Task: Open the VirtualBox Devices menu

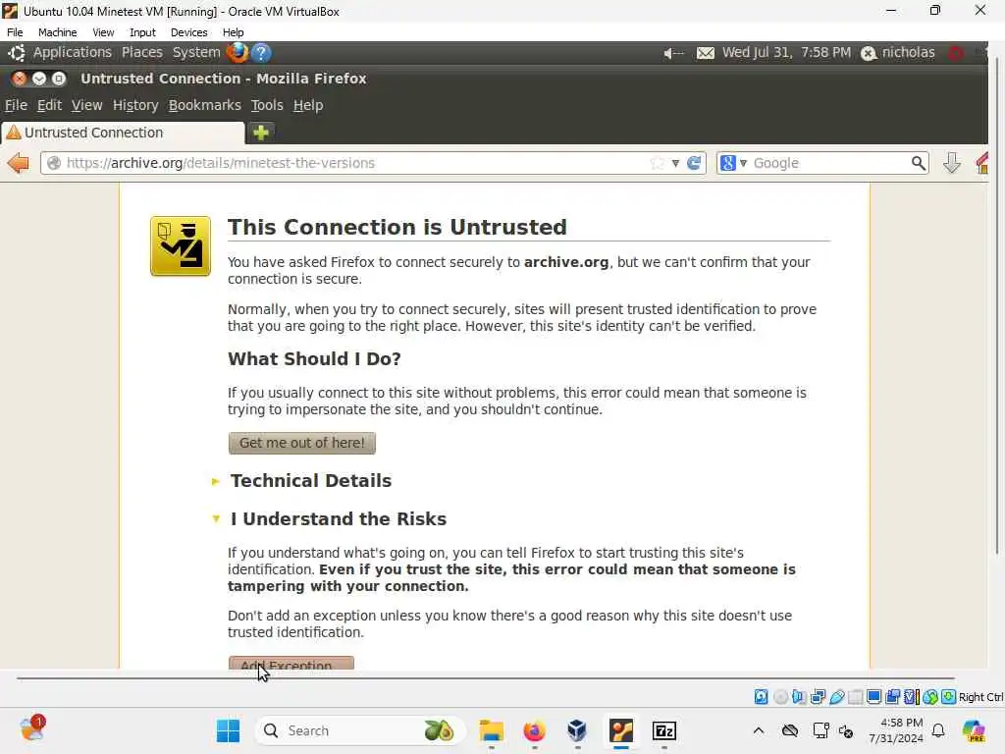Action: tap(188, 32)
